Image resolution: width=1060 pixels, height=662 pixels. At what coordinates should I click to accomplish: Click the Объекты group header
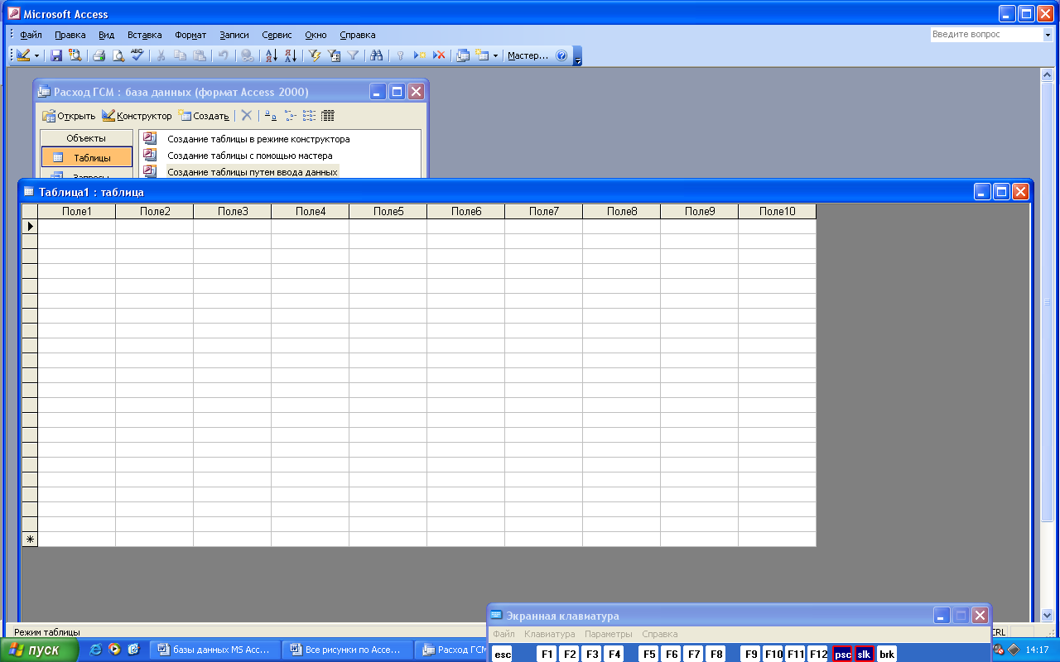click(86, 138)
